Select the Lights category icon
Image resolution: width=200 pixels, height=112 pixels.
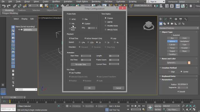pyautogui.click(x=168, y=24)
